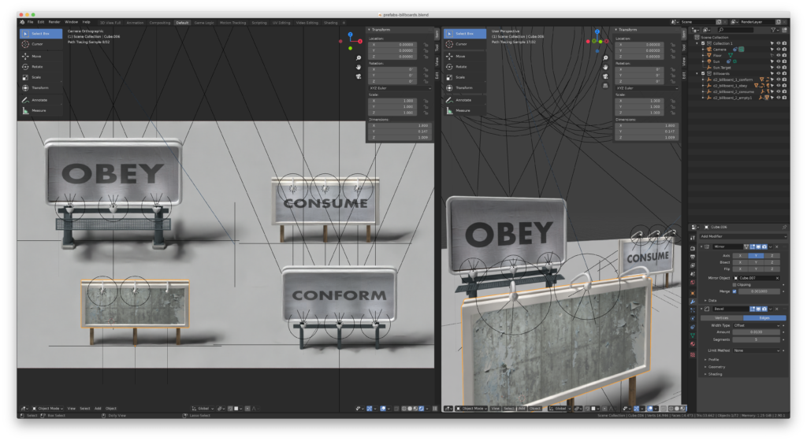Open Object Mode dropdown in left viewport
This screenshot has width=807, height=441.
(x=48, y=409)
